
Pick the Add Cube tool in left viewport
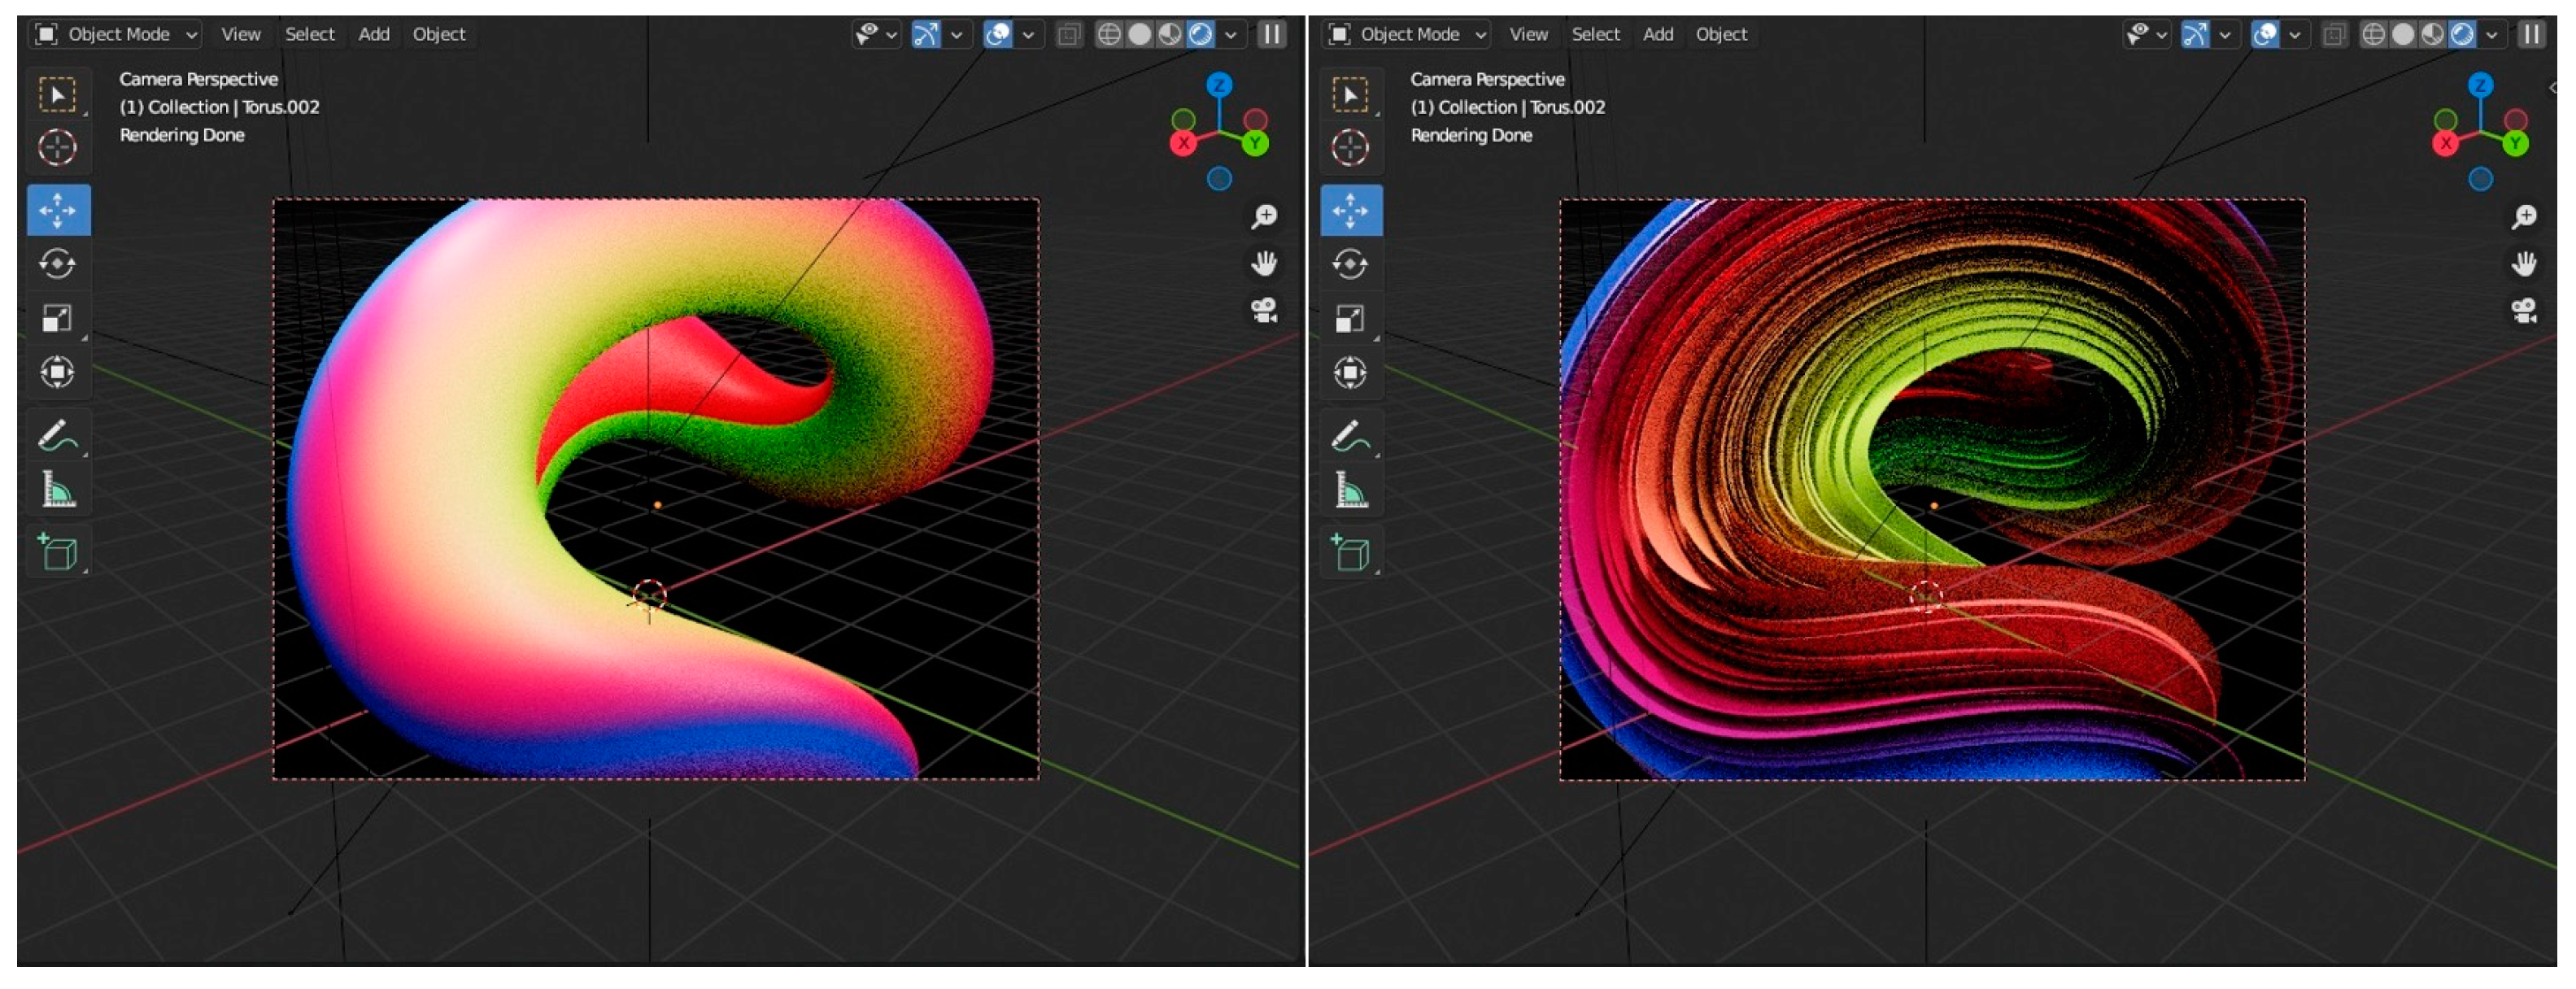(57, 552)
